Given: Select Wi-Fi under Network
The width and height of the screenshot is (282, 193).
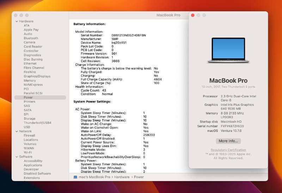Looking at the screenshot, I should point(28,153).
